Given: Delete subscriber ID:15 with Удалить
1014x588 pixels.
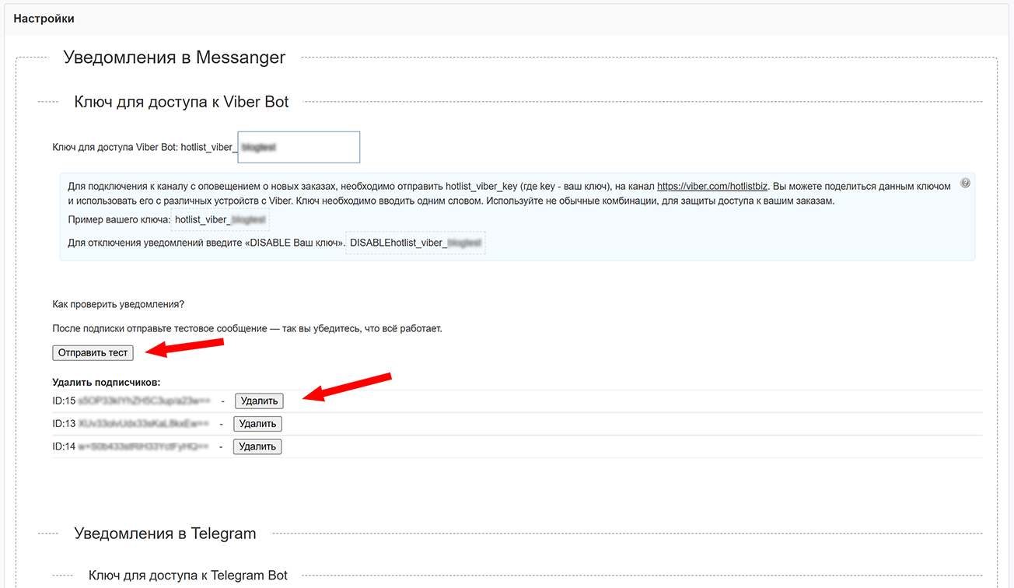Looking at the screenshot, I should pyautogui.click(x=259, y=401).
